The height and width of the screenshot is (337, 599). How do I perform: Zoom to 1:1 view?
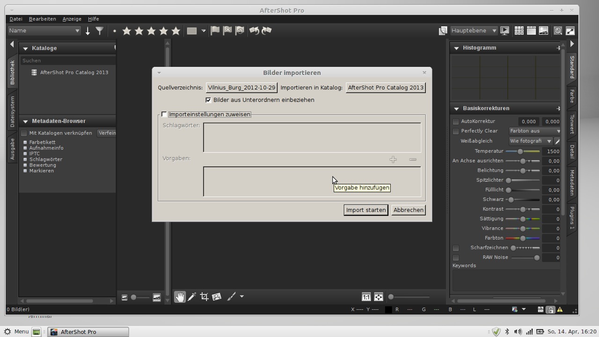click(x=366, y=297)
